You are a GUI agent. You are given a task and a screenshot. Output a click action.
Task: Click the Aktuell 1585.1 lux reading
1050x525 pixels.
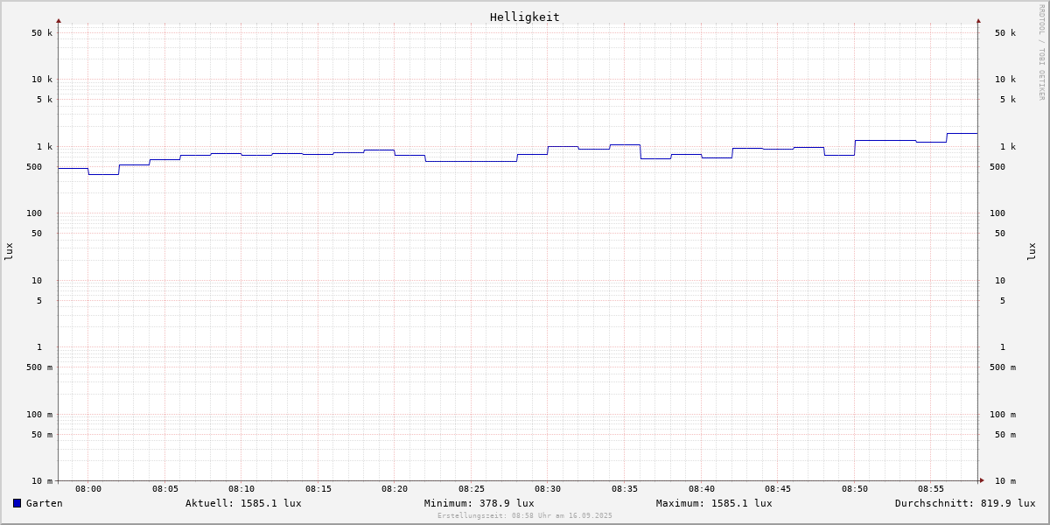point(243,503)
